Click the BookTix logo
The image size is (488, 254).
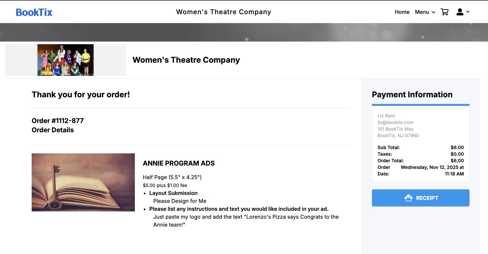[34, 12]
